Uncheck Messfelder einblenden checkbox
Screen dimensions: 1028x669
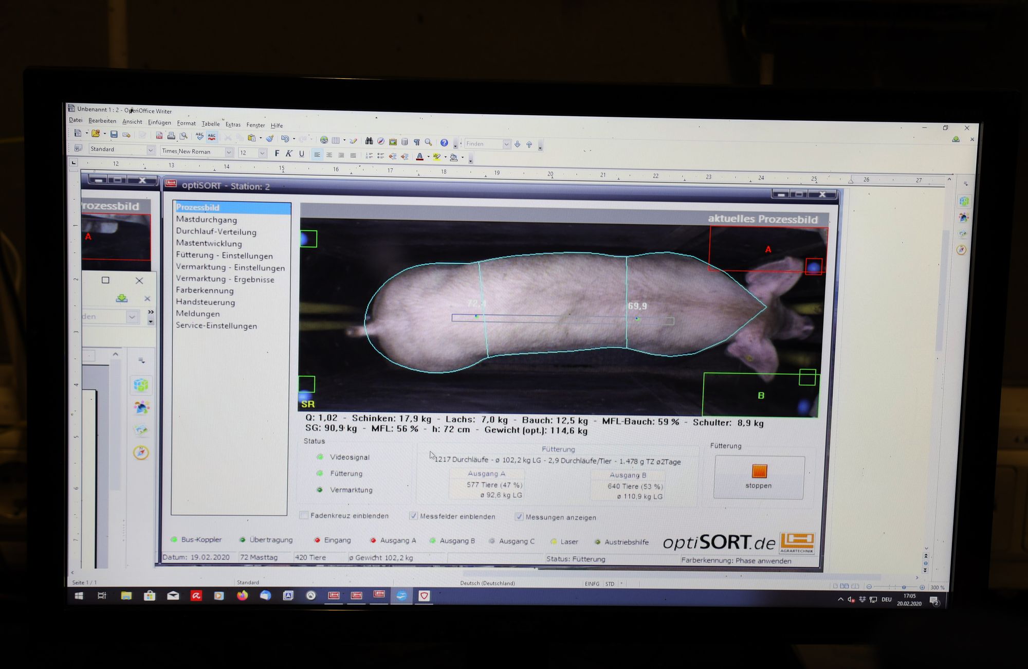coord(413,516)
